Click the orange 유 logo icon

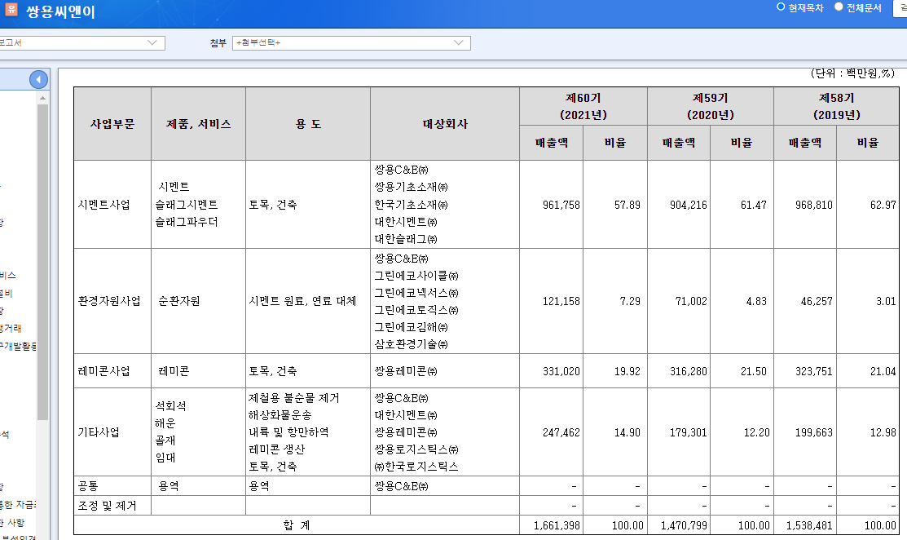pyautogui.click(x=11, y=9)
